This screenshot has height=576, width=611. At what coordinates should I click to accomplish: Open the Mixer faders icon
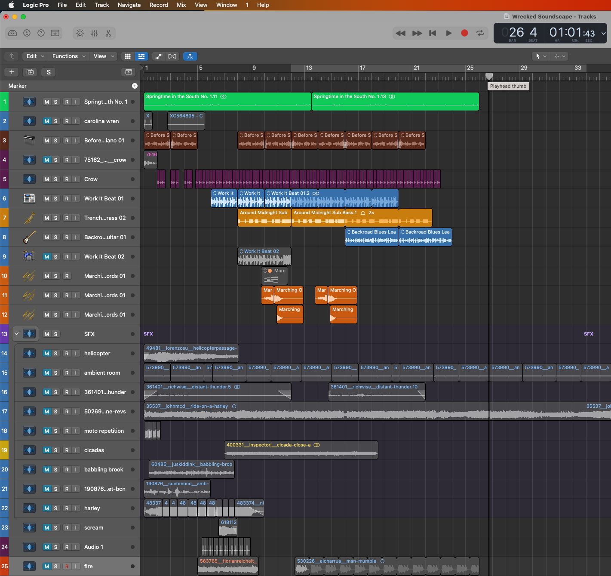[94, 33]
